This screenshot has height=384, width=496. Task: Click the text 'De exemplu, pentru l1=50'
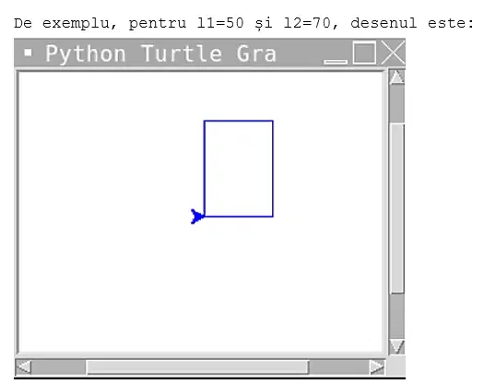(x=129, y=23)
